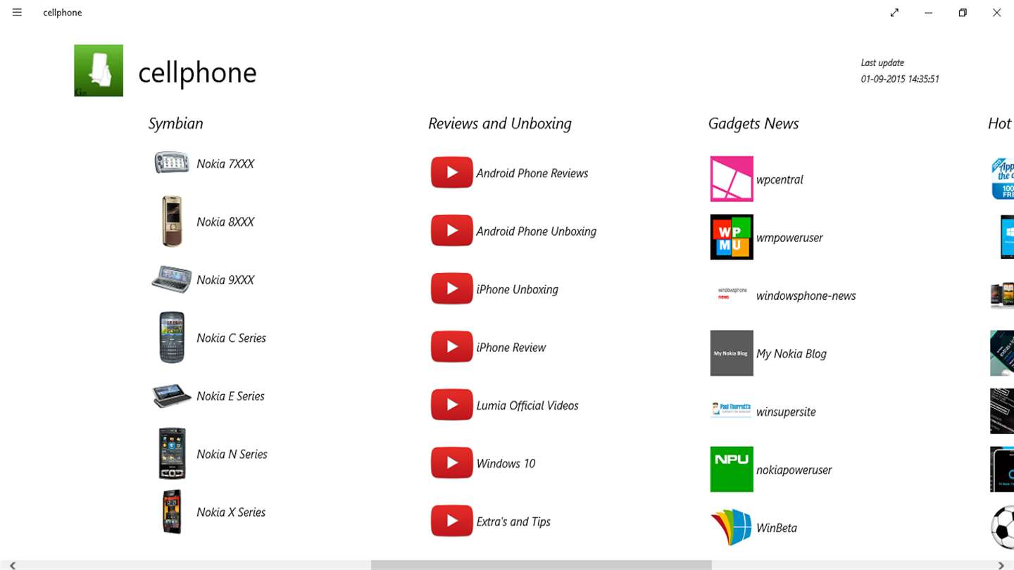Click the colorful WinBeta logo
1014x570 pixels.
(732, 527)
